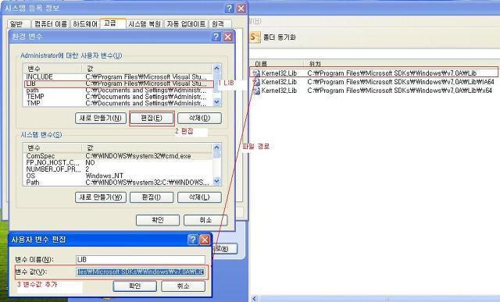
Task: Click system variables 값 column header
Action: [148, 147]
